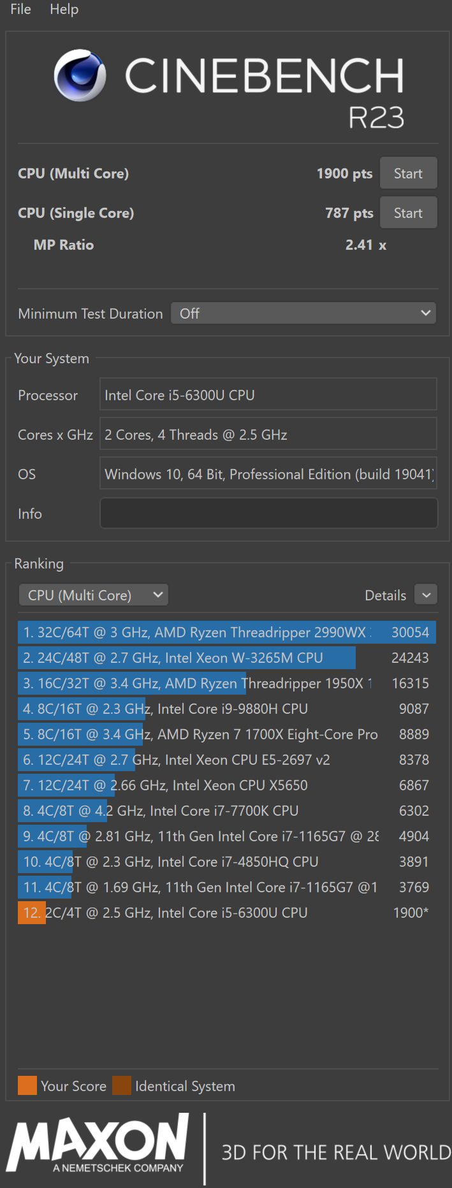Select the Core i9-9880H ranking entry

click(x=227, y=709)
